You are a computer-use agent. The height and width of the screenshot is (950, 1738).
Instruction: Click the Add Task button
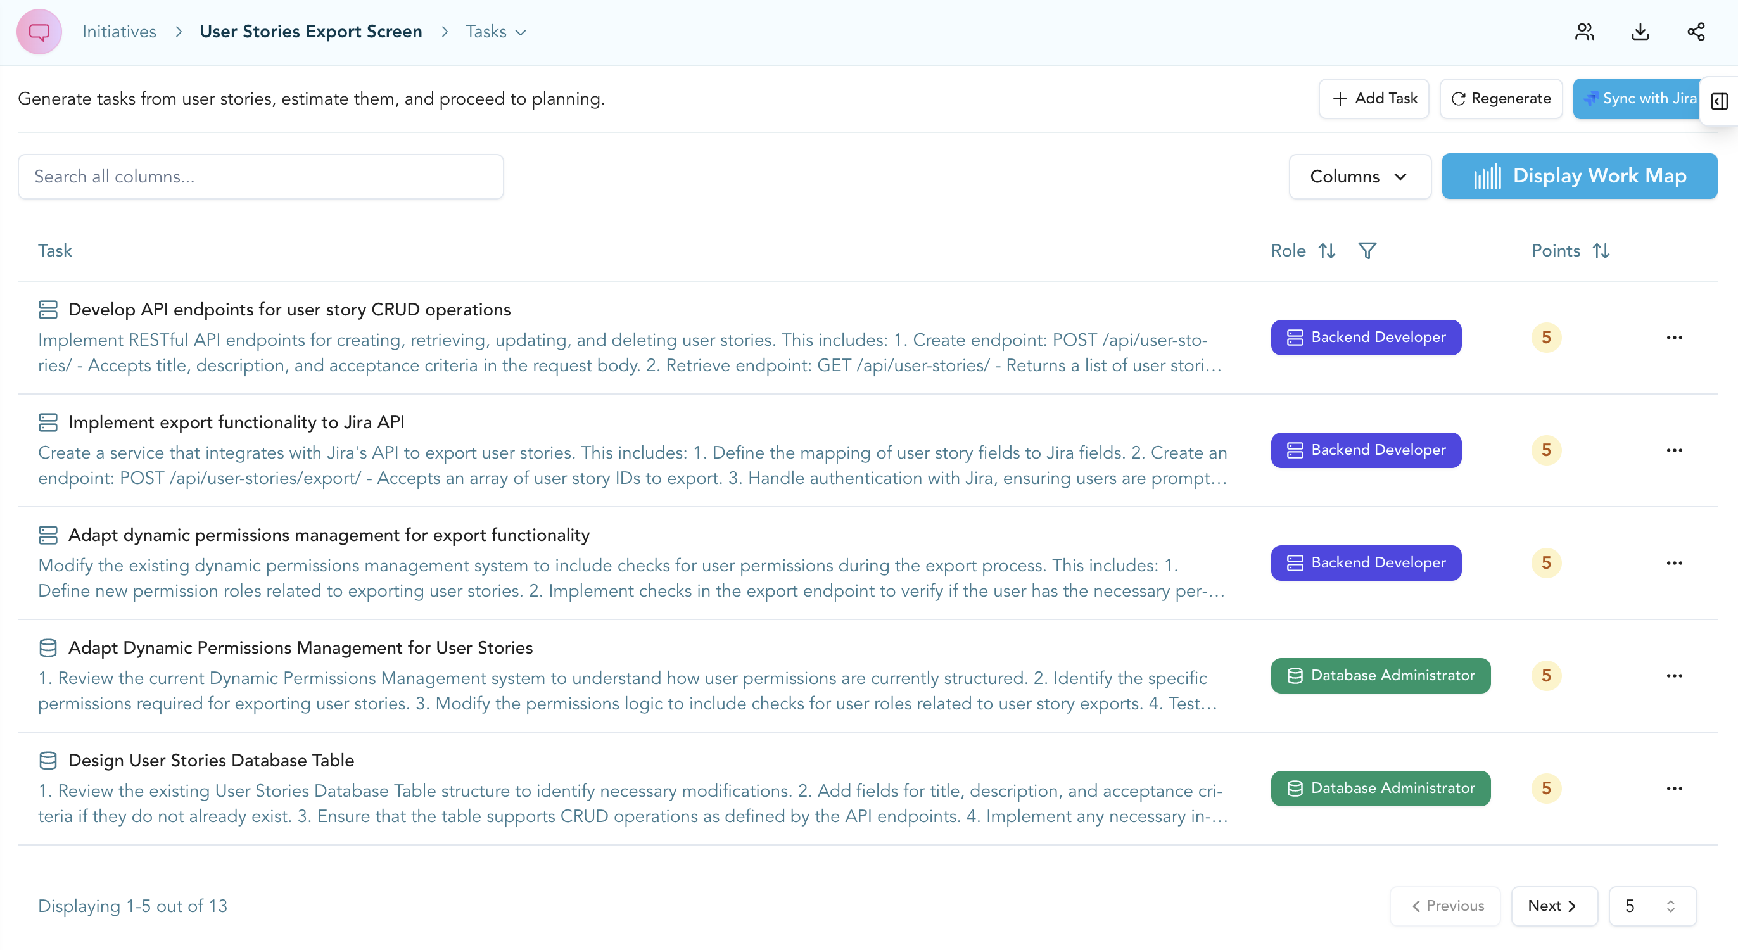coord(1374,99)
